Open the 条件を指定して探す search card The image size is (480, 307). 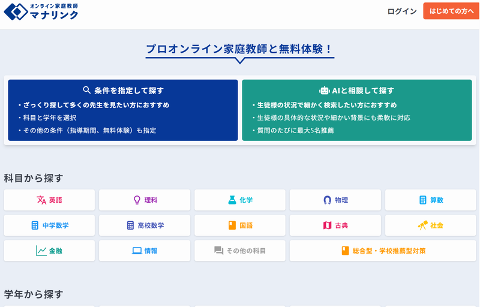coord(123,110)
